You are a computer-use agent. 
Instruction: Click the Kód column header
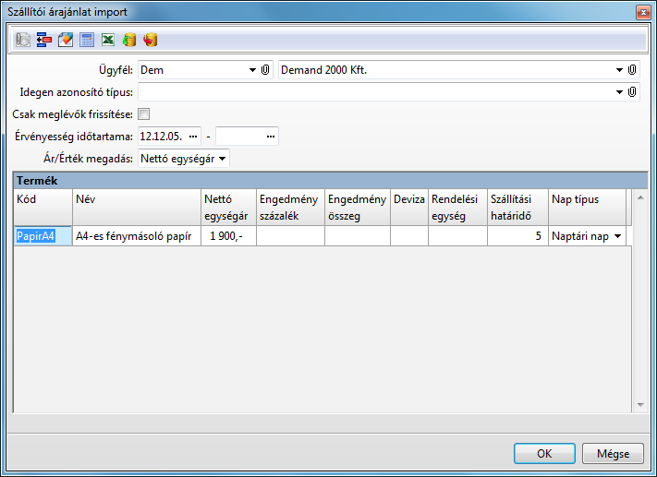43,208
